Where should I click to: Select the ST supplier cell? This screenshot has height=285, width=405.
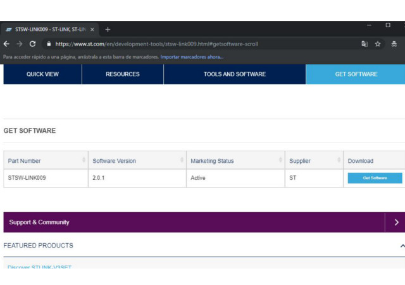point(314,178)
